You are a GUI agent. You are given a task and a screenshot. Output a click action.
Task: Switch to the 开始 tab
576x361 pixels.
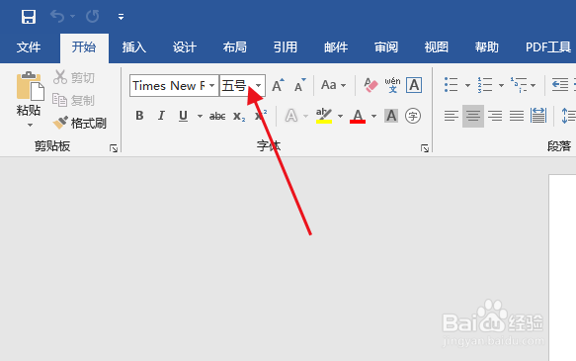click(84, 47)
